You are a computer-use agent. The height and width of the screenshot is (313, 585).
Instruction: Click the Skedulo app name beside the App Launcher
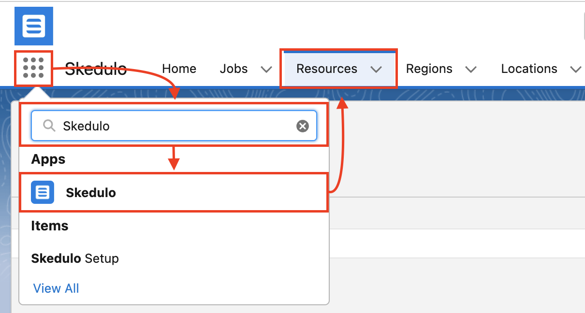96,69
